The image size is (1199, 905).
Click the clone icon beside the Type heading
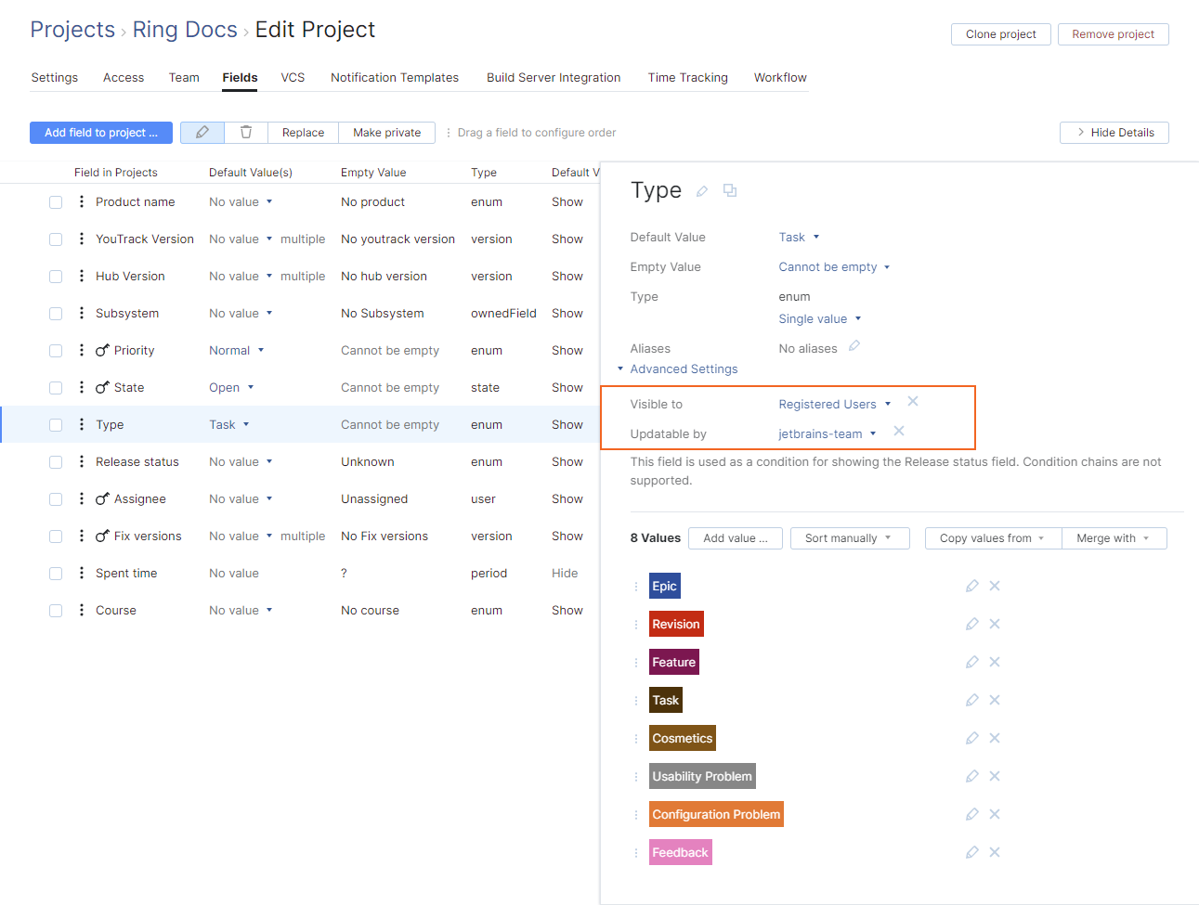pos(730,189)
